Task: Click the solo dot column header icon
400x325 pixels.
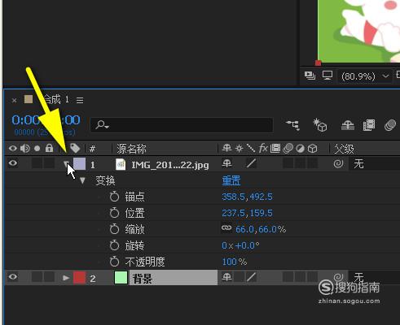Action: (x=37, y=149)
